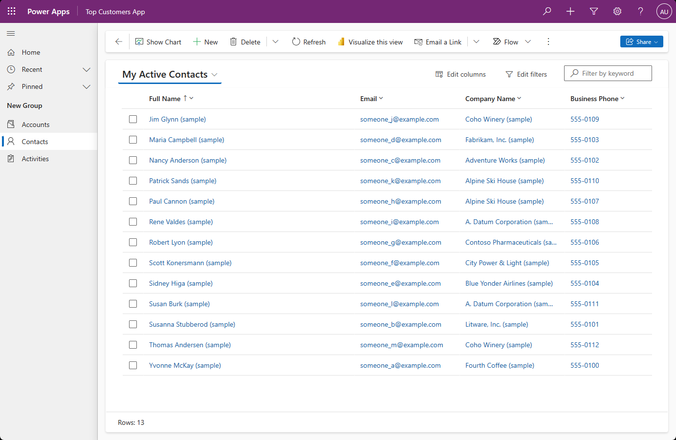Check the row for Susan Burk
676x440 pixels.
click(x=133, y=303)
